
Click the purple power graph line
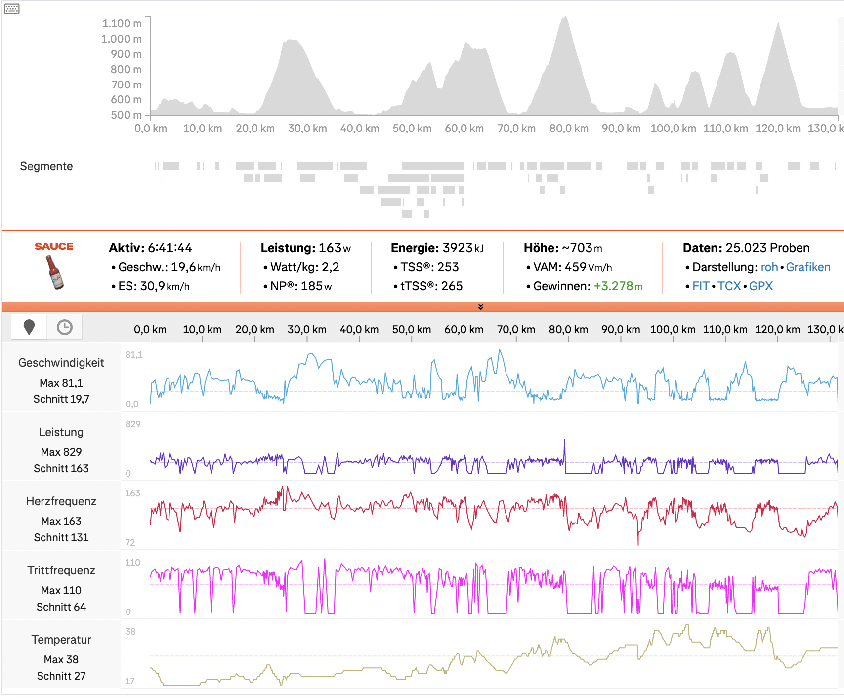[494, 458]
